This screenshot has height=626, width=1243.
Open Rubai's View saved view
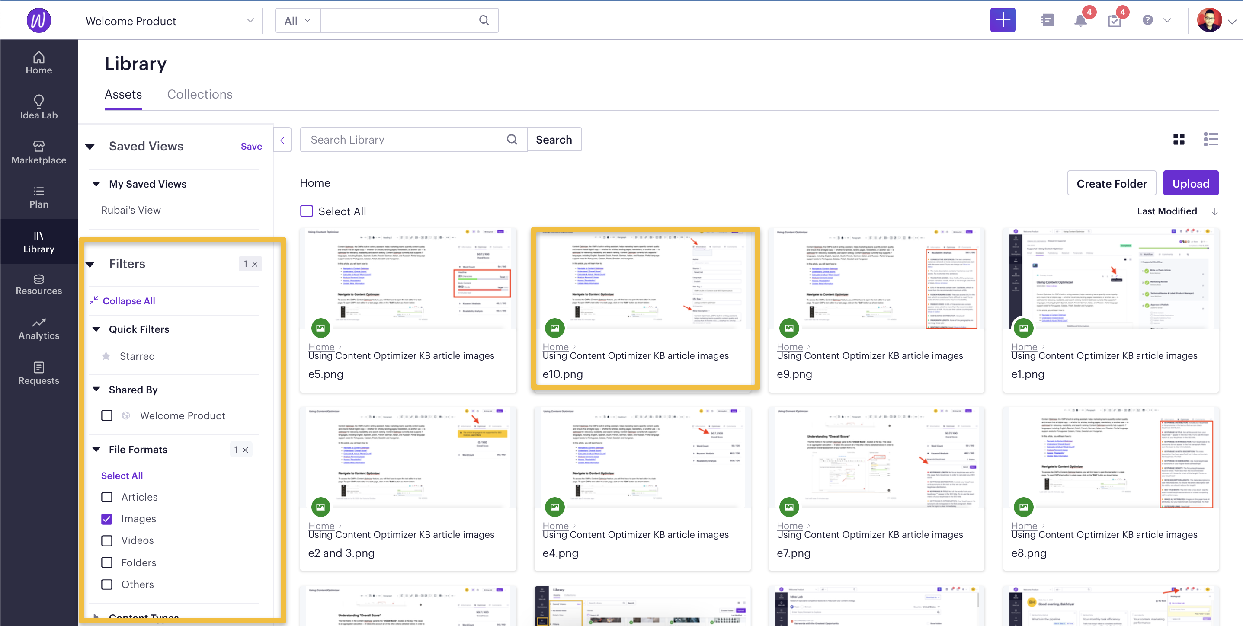[131, 210]
